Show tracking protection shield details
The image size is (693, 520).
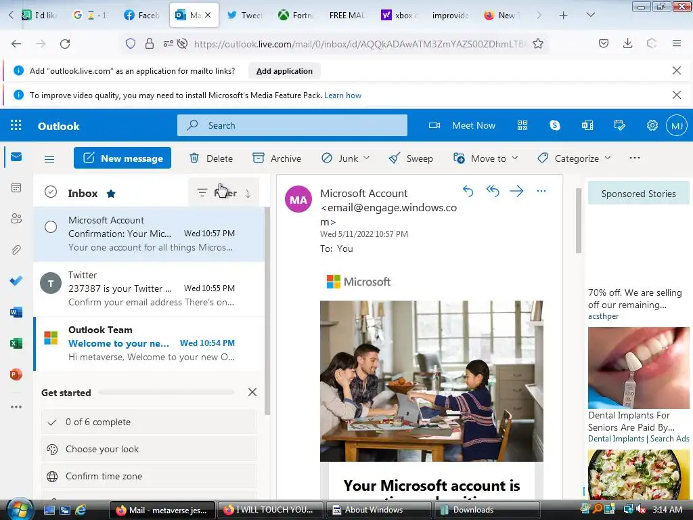[131, 43]
